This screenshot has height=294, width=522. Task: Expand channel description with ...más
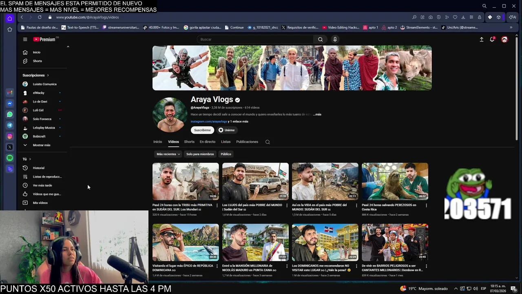tap(317, 114)
